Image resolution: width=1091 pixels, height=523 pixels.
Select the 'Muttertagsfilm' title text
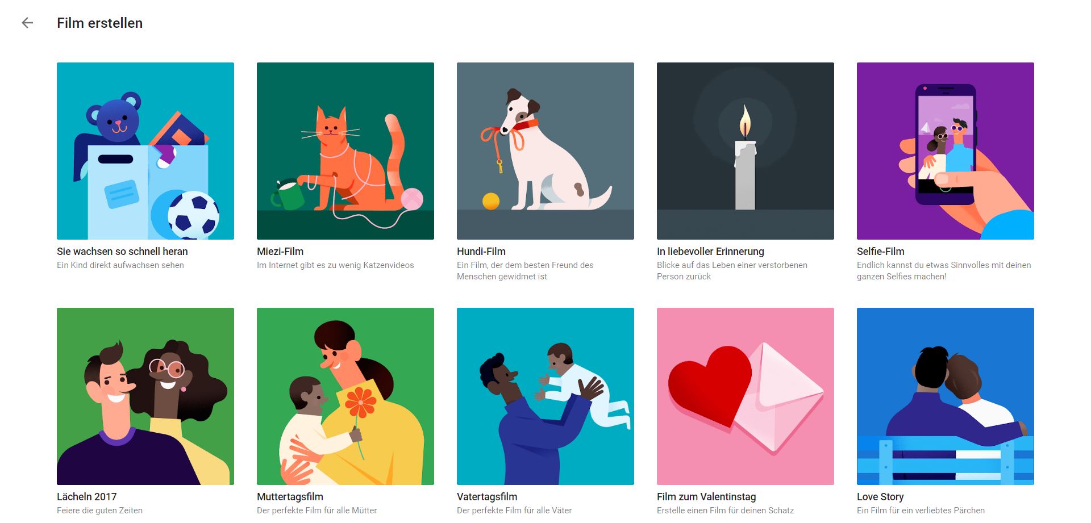tap(290, 497)
